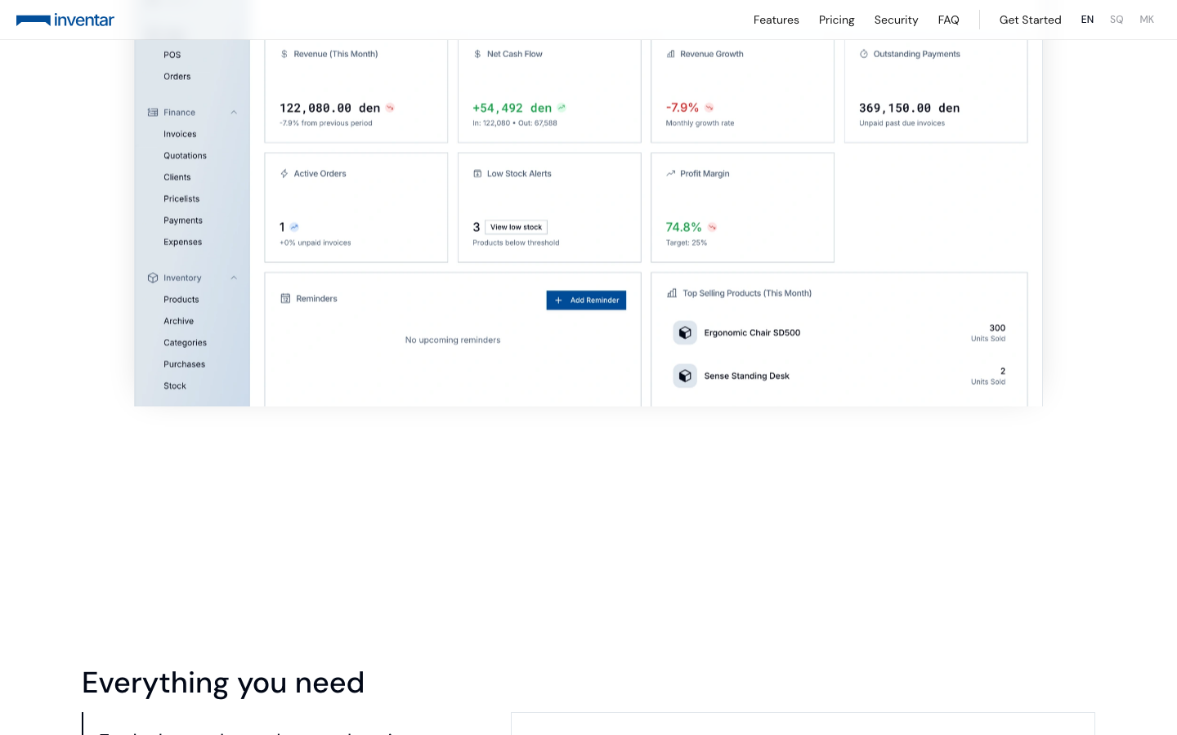Image resolution: width=1177 pixels, height=735 pixels.
Task: Click the Get Started button
Action: 1030,20
